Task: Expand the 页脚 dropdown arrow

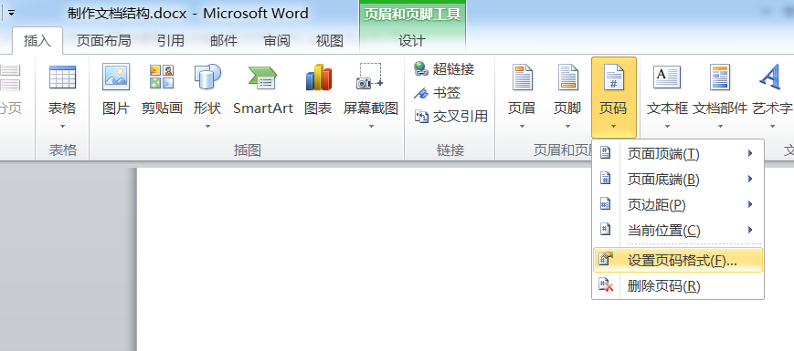Action: pos(567,126)
